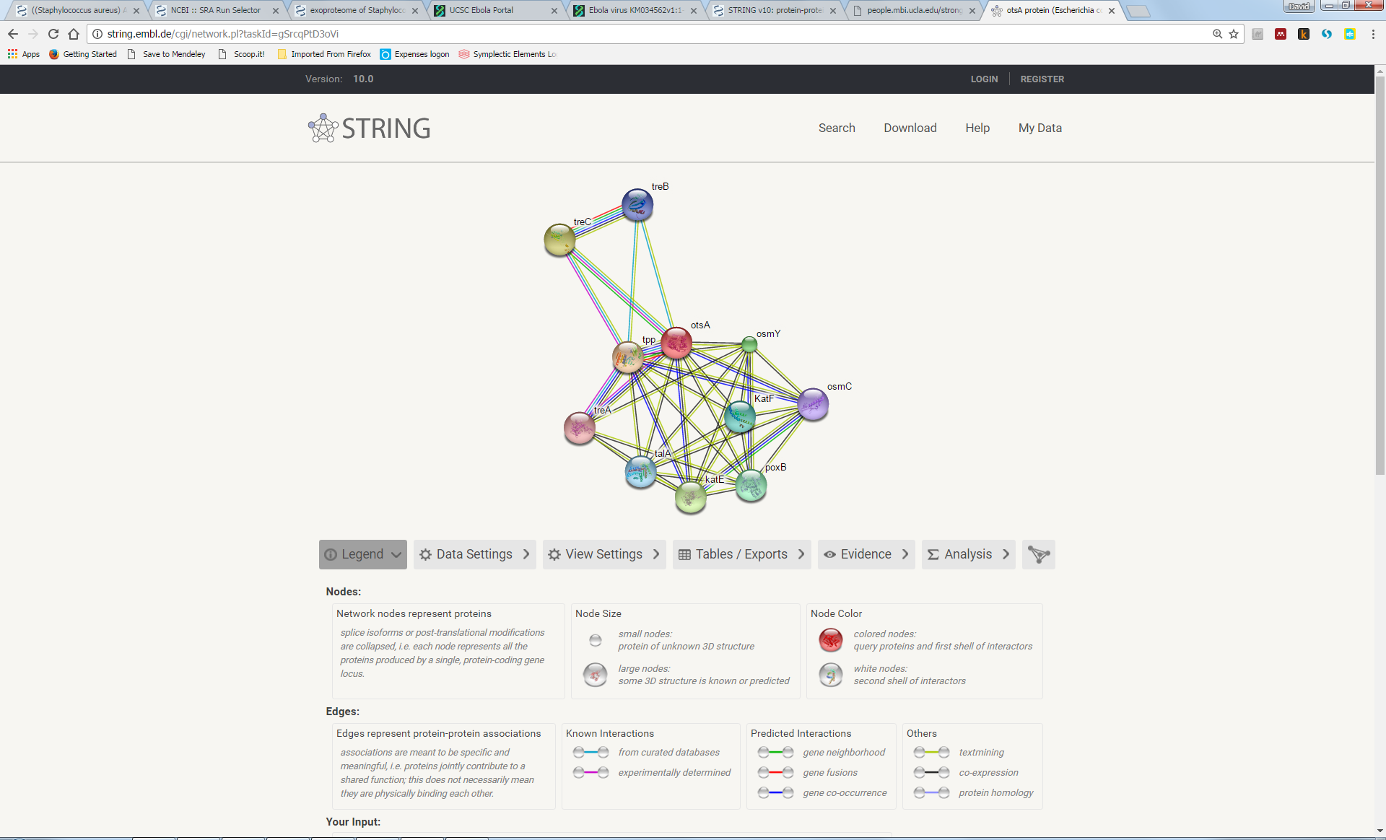
Task: Click the otsA red protein node
Action: point(676,343)
